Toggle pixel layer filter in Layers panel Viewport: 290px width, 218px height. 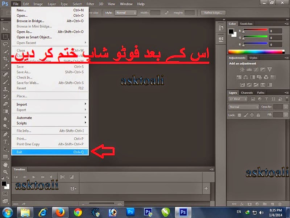(253, 99)
